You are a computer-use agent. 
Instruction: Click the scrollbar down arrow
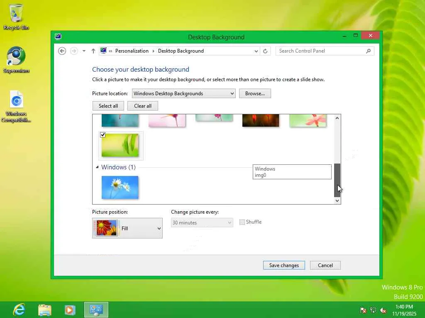337,201
